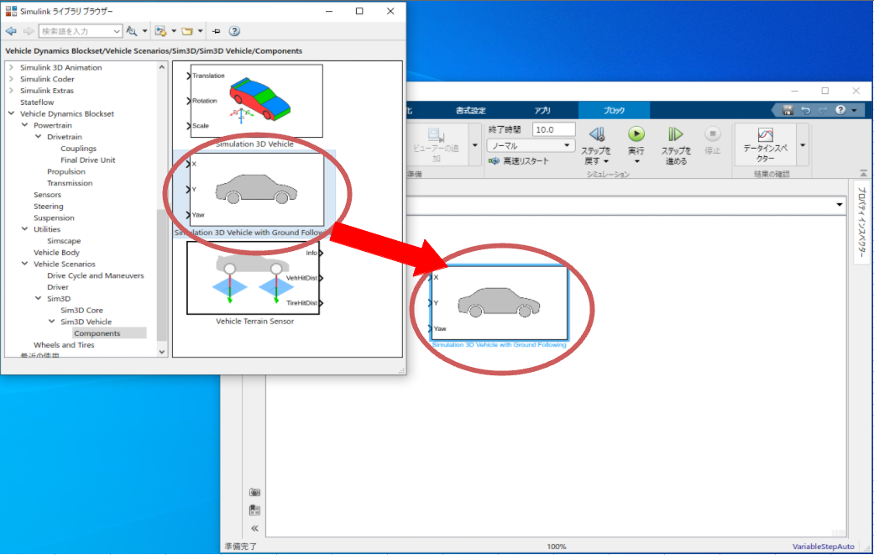Select Sensors in the library tree

pyautogui.click(x=47, y=195)
